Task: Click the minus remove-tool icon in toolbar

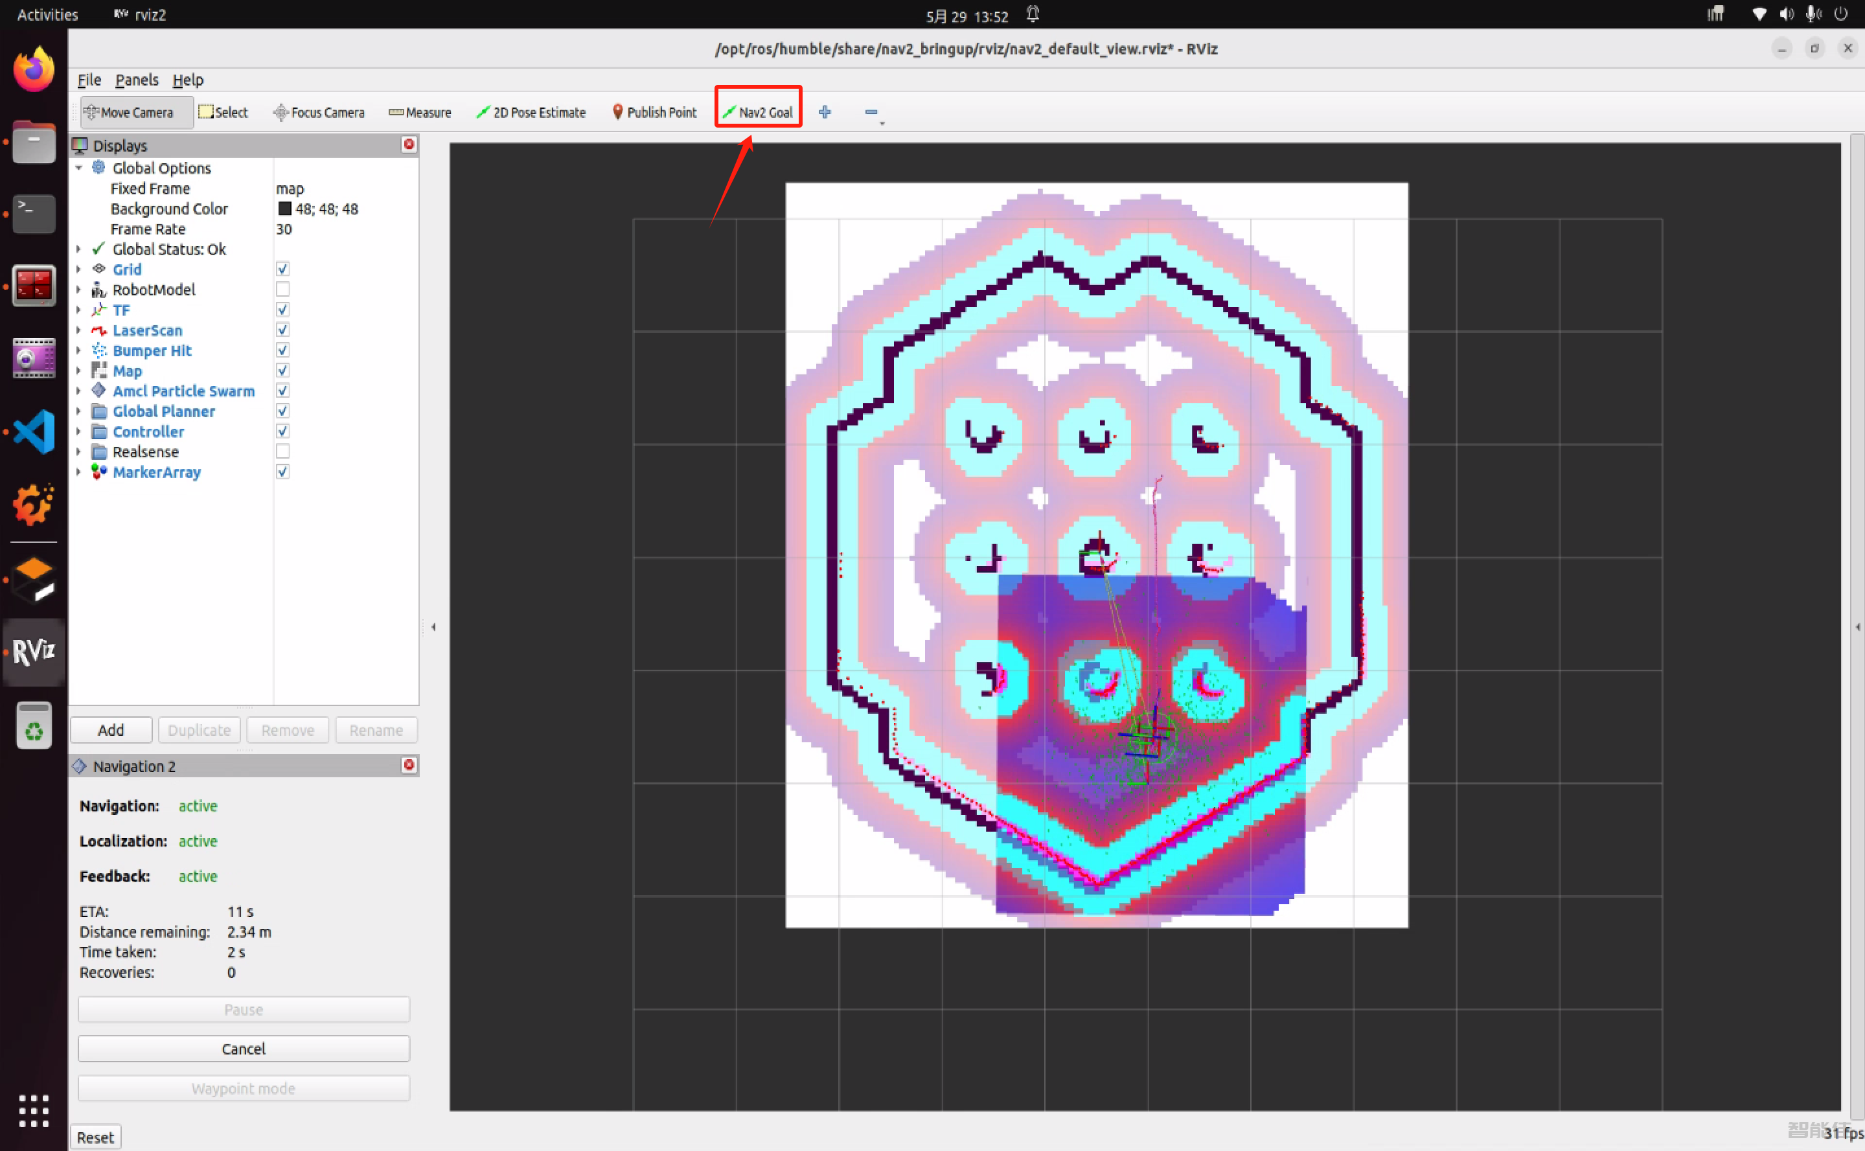Action: point(871,112)
